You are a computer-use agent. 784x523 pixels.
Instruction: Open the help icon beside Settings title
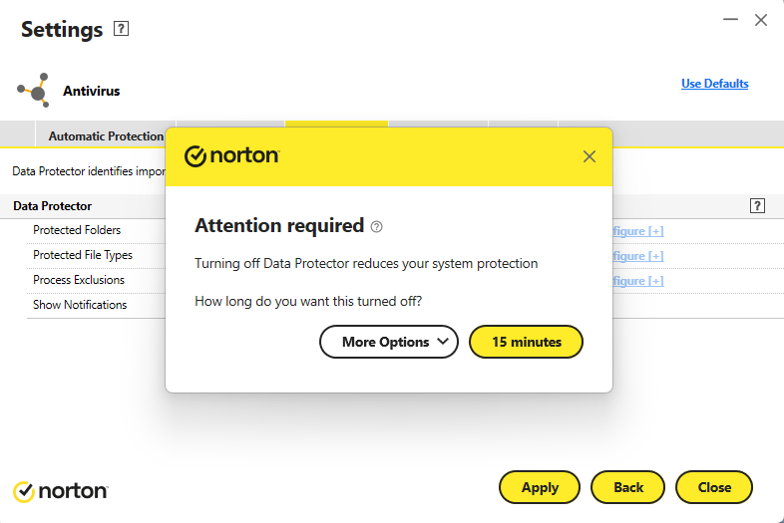pos(121,29)
